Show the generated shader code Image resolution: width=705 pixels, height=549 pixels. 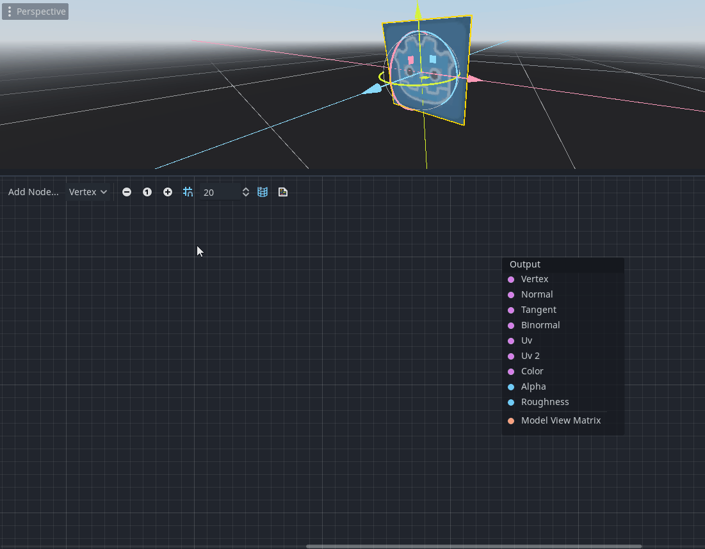[283, 192]
